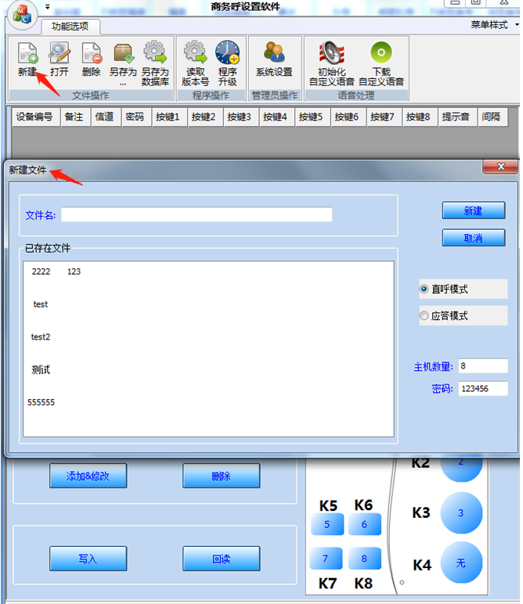Click the 下载自定义语音 icon
The height and width of the screenshot is (604, 523).
coord(381,54)
